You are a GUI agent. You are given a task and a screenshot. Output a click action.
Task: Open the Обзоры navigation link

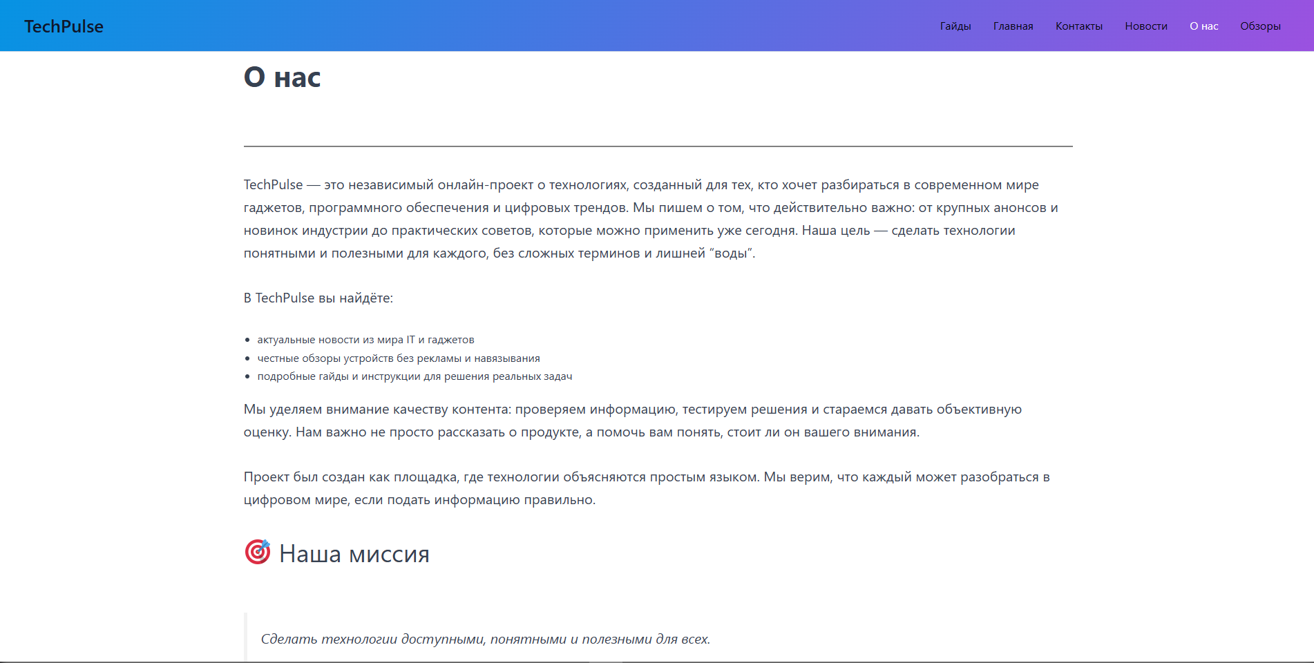[1260, 26]
